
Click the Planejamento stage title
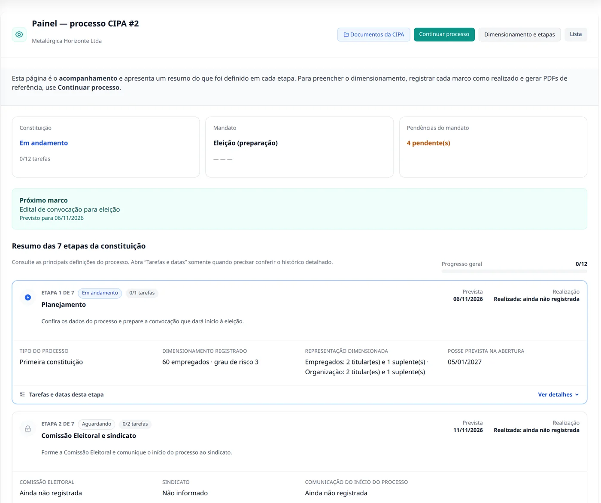(x=64, y=305)
